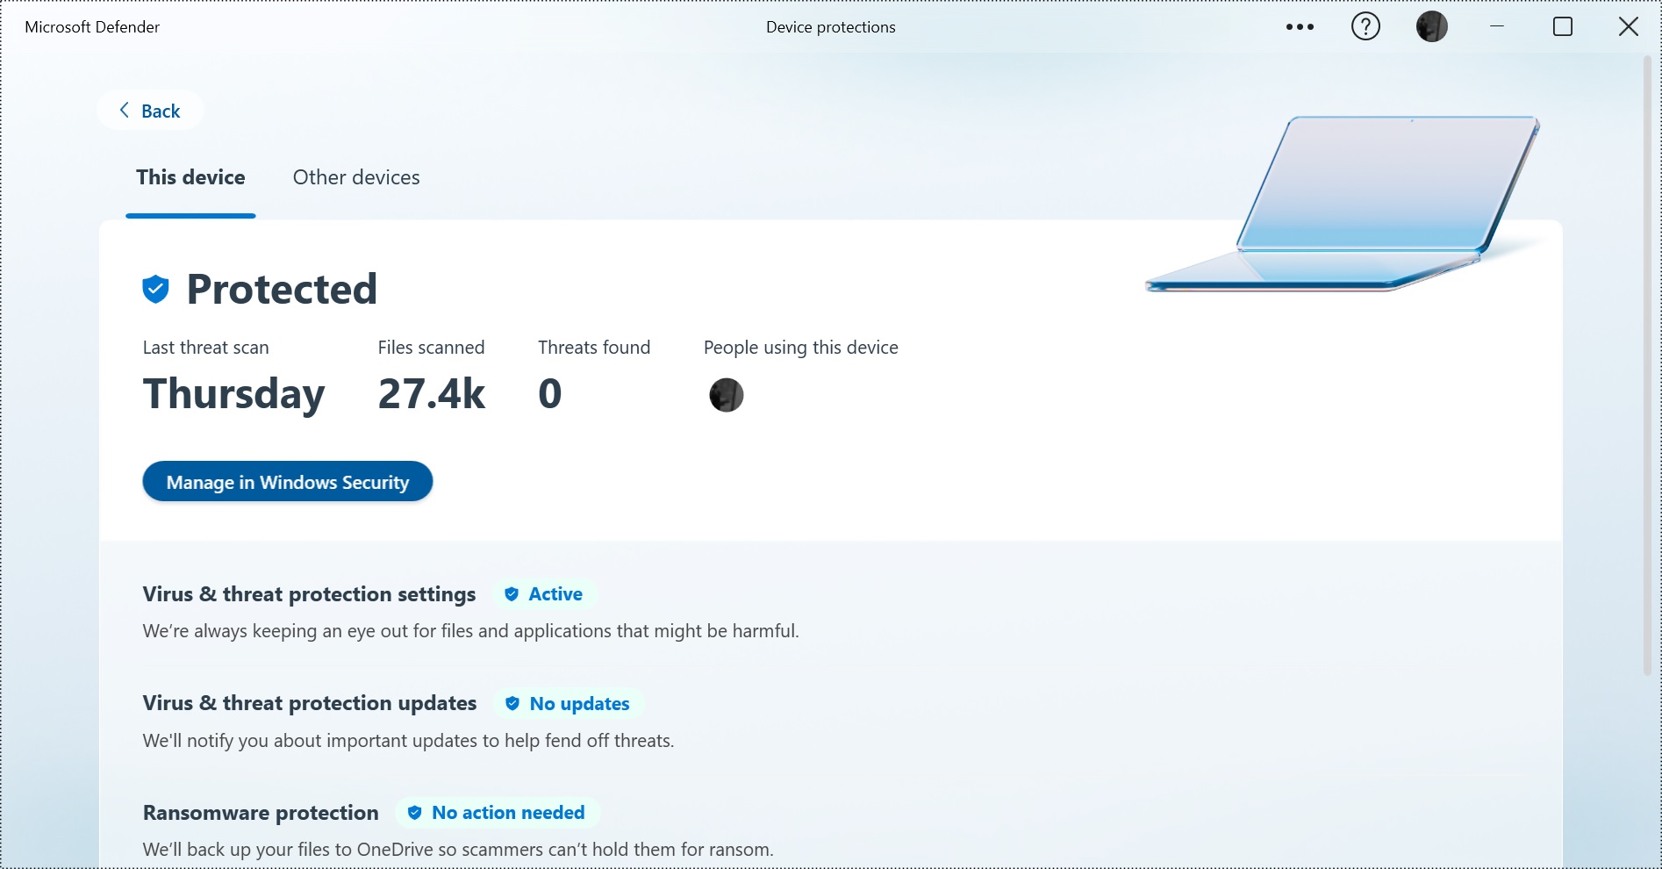Screen dimensions: 1662x869
Task: Click the 'always keeping an eye out' description
Action: point(471,631)
